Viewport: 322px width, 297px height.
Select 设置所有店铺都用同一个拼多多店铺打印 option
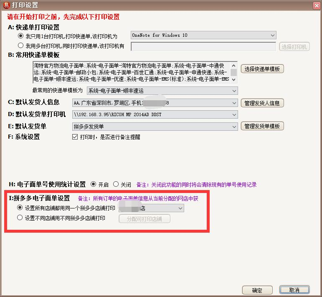tap(20, 208)
